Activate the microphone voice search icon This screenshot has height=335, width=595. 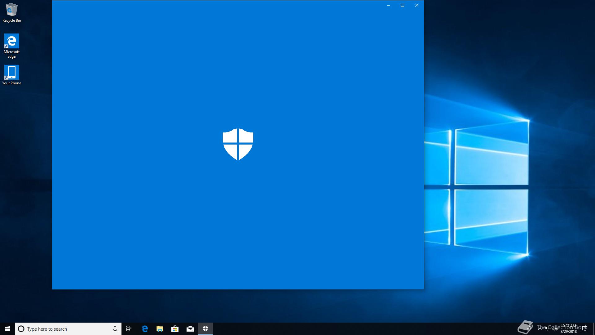coord(115,329)
